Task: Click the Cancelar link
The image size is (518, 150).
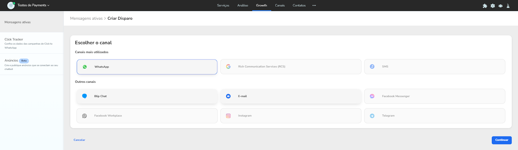Action: click(x=79, y=140)
